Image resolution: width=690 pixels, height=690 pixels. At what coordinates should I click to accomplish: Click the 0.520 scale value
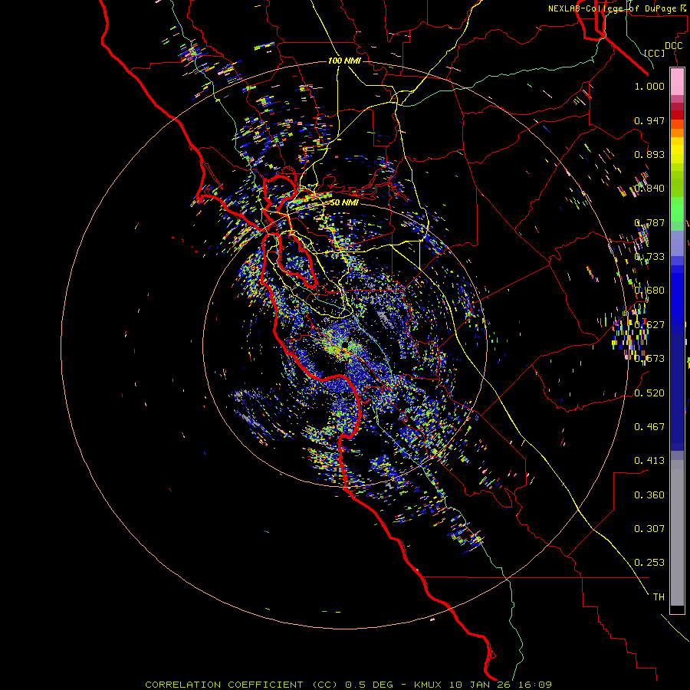coord(649,393)
